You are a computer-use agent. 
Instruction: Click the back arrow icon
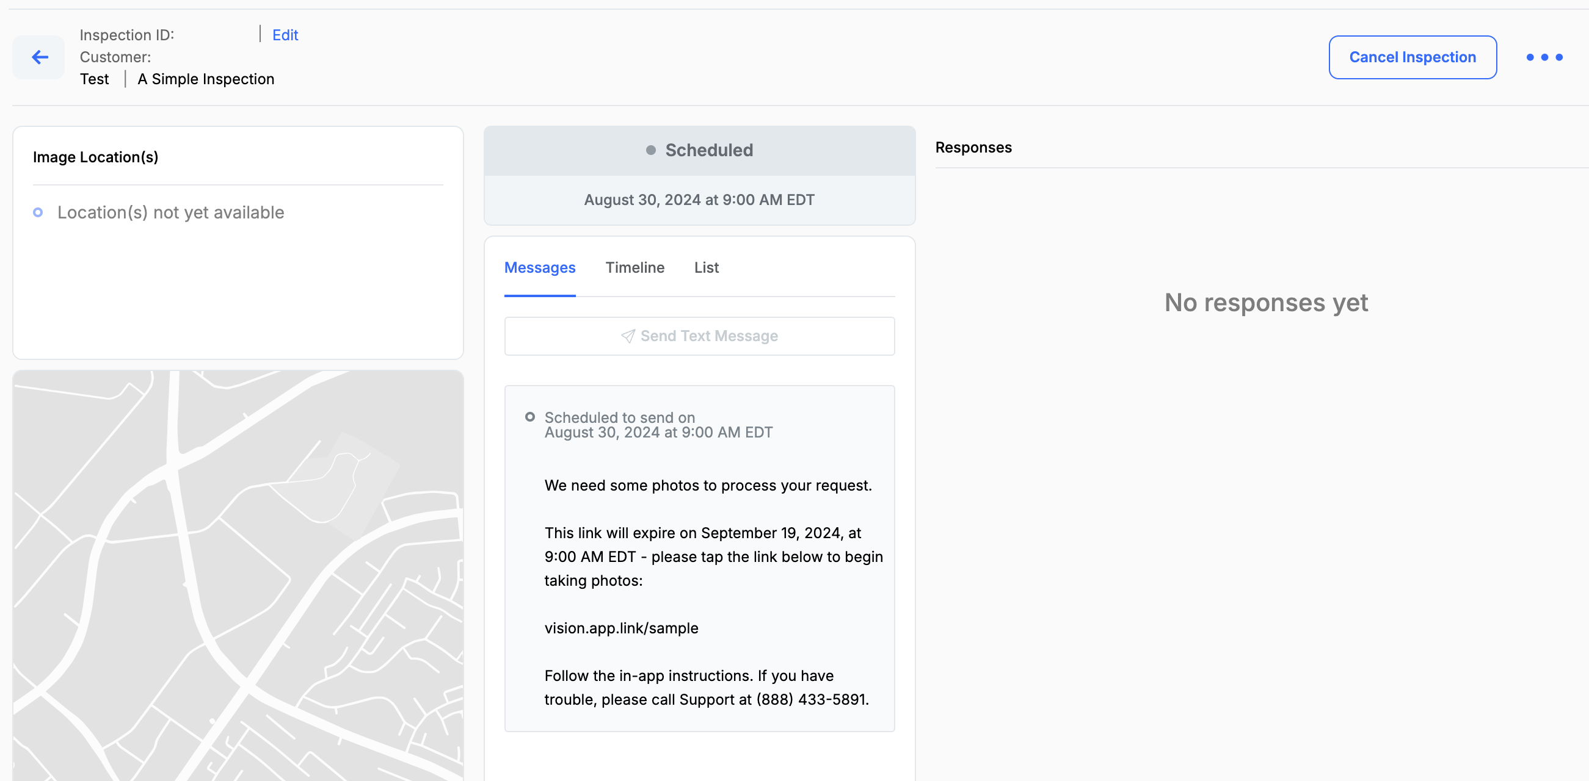pyautogui.click(x=39, y=57)
